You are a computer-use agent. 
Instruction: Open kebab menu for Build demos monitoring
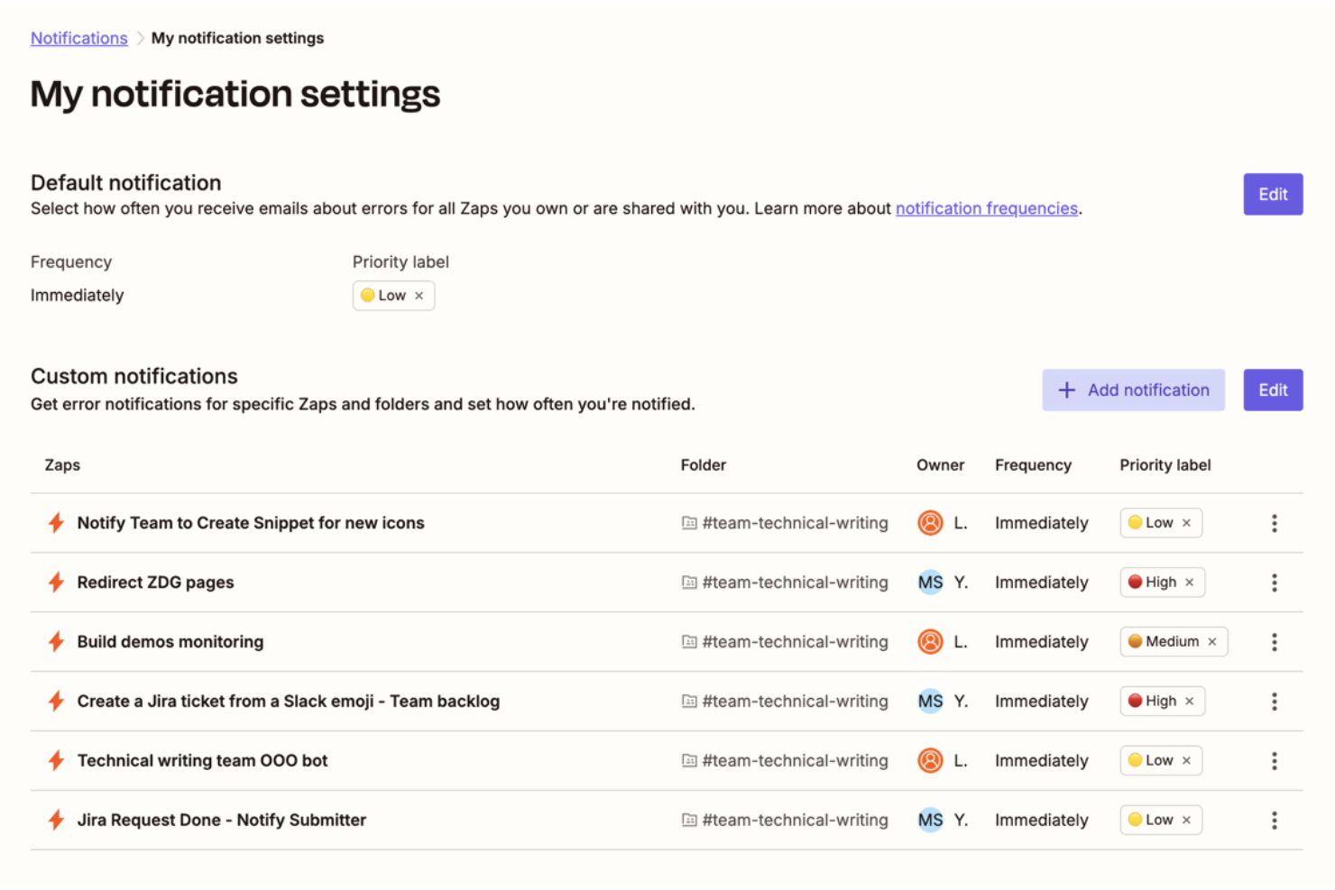(x=1274, y=642)
